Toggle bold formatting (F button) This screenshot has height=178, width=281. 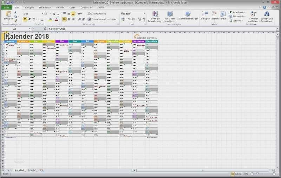(25, 19)
